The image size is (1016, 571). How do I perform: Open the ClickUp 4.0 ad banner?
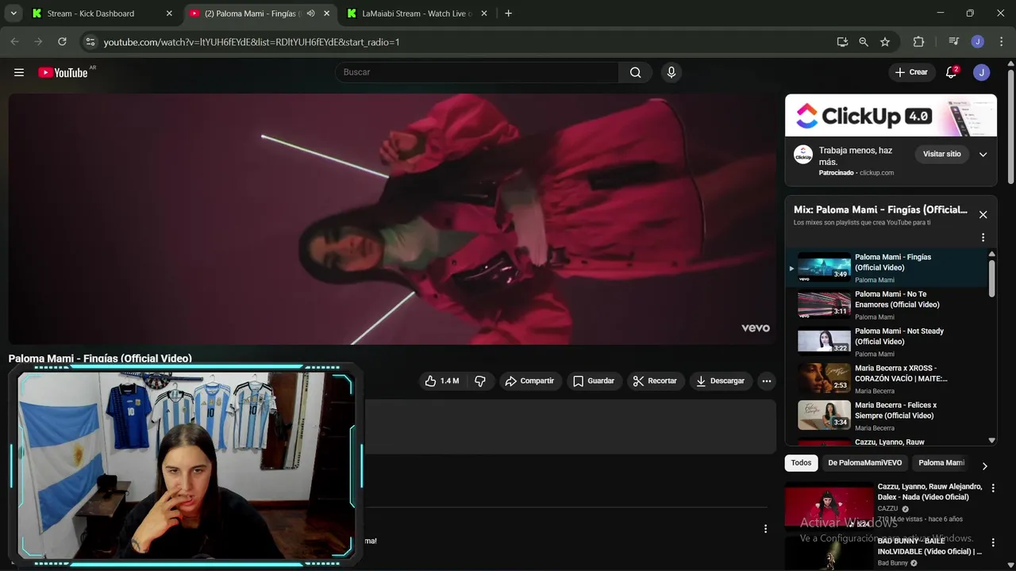click(x=891, y=116)
